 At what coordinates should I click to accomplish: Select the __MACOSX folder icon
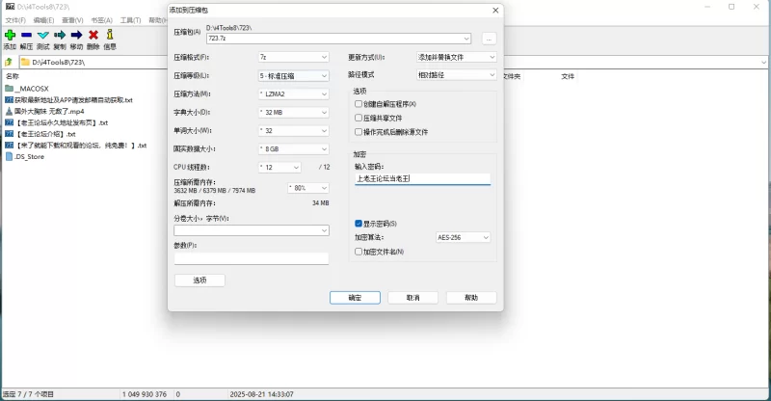point(10,89)
